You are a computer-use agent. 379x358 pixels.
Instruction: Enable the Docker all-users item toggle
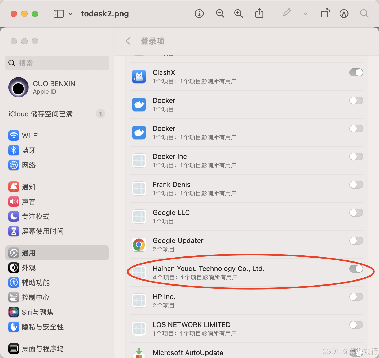pyautogui.click(x=356, y=128)
